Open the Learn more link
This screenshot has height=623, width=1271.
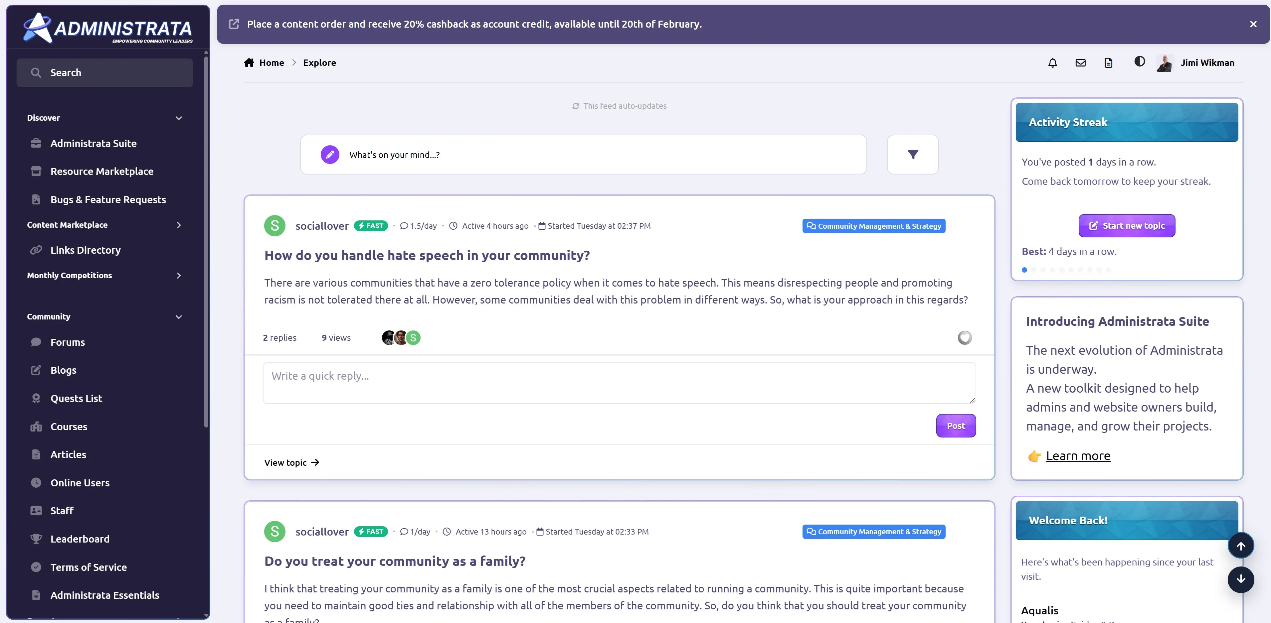point(1078,456)
